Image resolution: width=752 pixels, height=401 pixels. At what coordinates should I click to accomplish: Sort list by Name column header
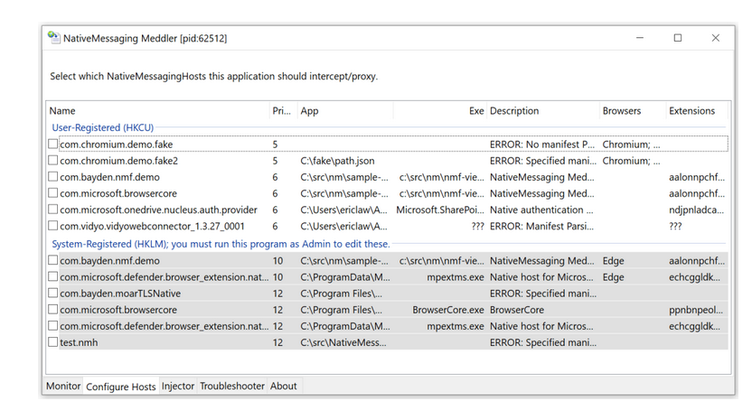(63, 111)
